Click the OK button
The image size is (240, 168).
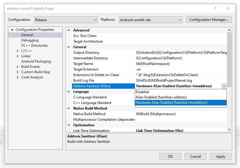[x=170, y=157]
